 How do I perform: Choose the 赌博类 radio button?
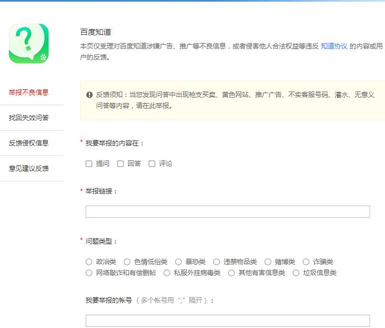[x=268, y=262]
